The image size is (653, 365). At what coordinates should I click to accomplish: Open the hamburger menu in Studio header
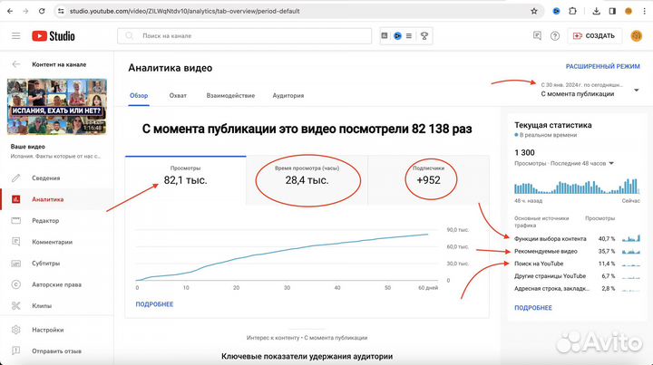point(15,35)
